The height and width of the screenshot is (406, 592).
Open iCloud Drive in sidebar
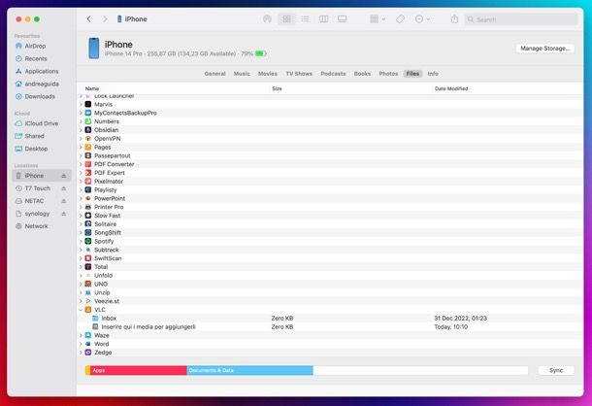(41, 123)
